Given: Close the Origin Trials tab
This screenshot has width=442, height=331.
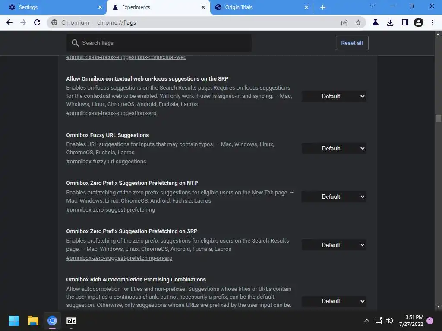Looking at the screenshot, I should click(306, 7).
